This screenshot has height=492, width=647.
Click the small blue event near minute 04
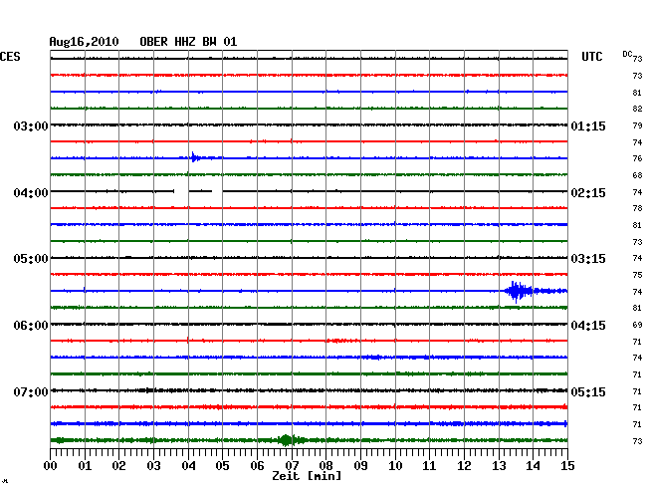(195, 157)
